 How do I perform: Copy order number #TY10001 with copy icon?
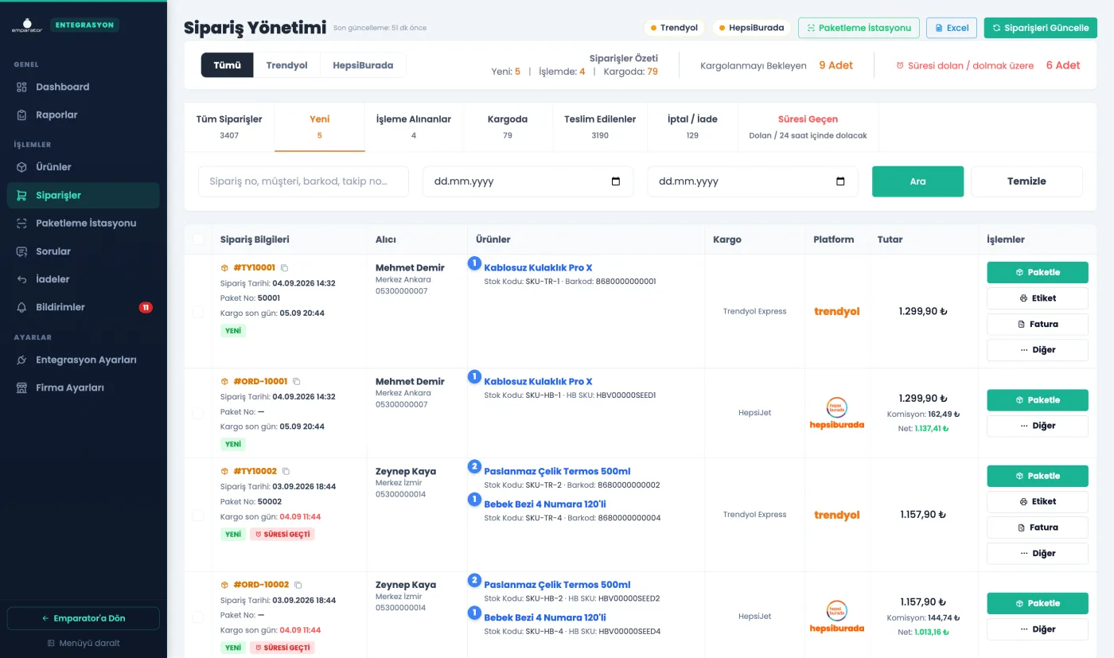click(x=285, y=268)
